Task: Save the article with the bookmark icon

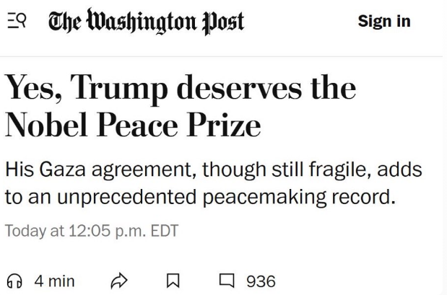Action: [174, 281]
